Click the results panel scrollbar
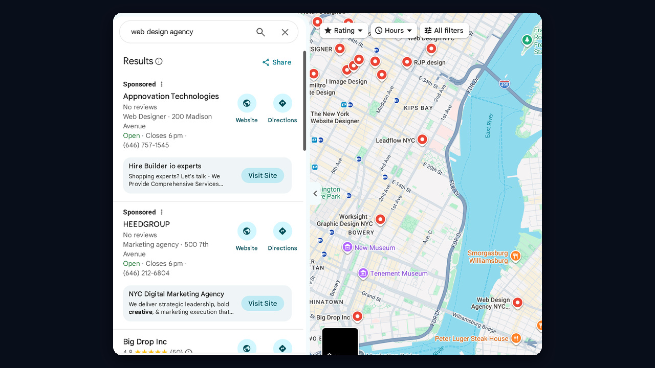 (305, 101)
